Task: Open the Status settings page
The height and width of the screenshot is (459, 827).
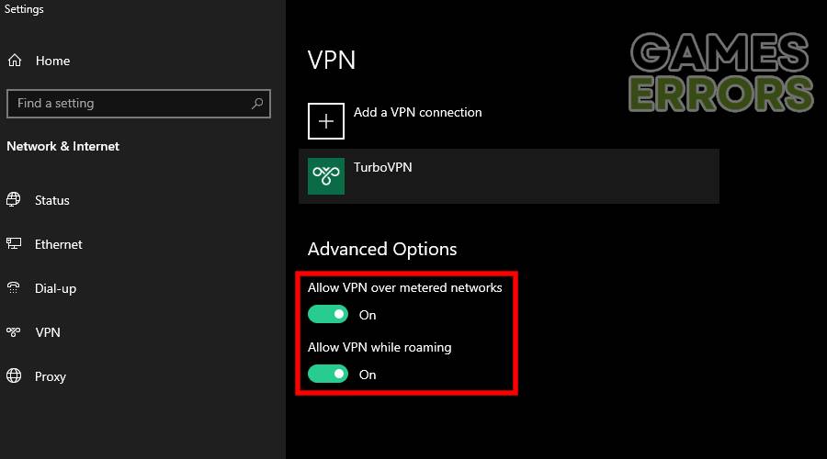Action: coord(52,200)
